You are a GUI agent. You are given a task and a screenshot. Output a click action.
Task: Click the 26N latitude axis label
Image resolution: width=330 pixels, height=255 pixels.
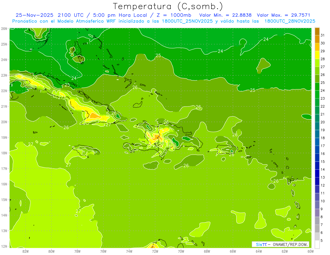4,29
